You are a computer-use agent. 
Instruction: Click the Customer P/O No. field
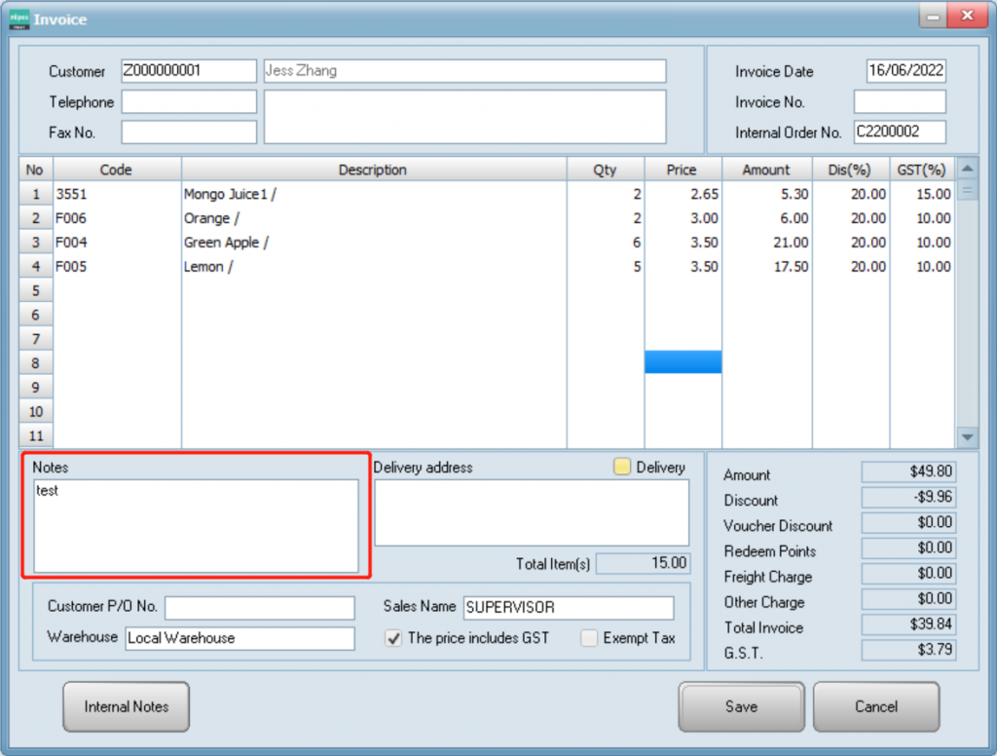[x=259, y=607]
